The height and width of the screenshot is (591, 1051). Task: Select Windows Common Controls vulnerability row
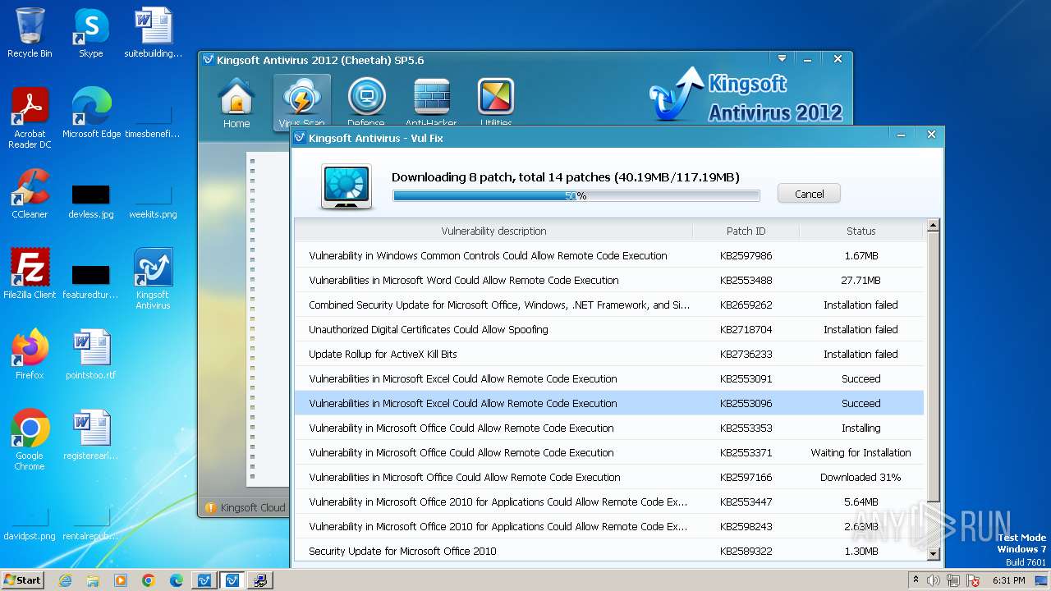click(609, 255)
